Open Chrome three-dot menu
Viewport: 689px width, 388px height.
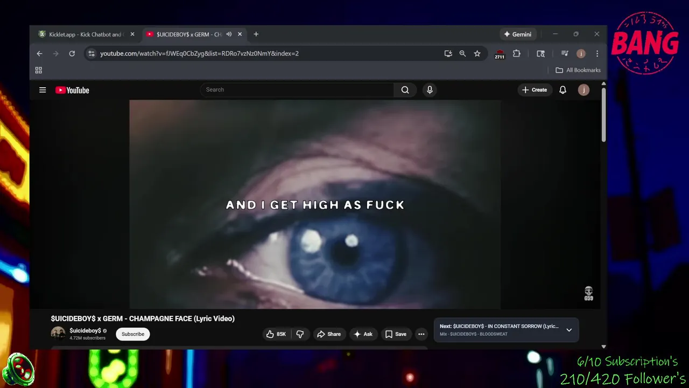click(x=597, y=53)
